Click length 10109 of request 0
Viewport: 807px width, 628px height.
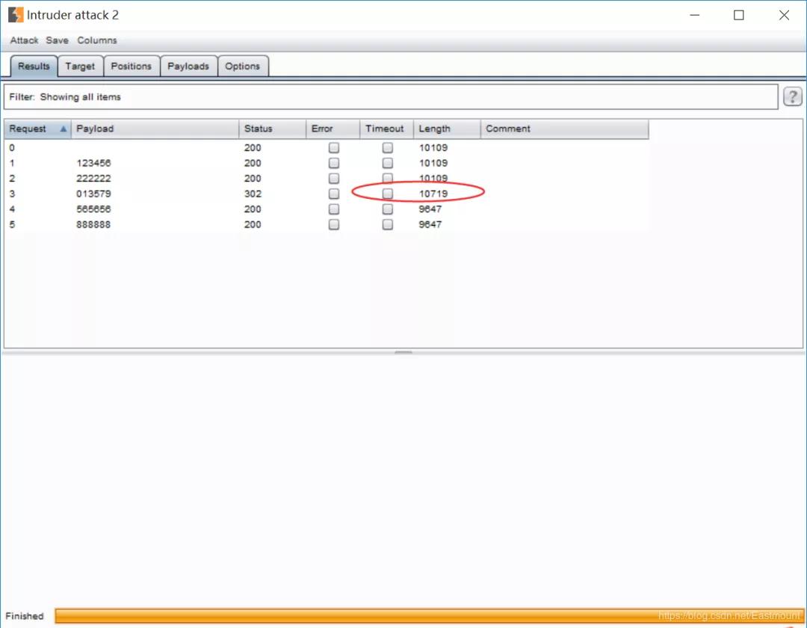tap(433, 148)
